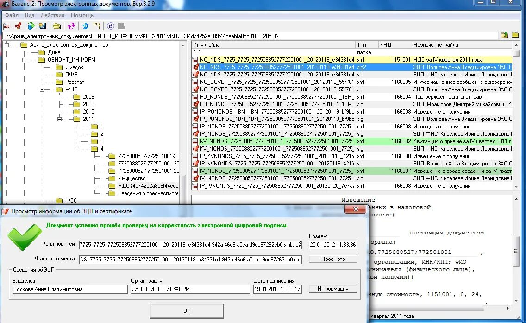This screenshot has width=526, height=323.
Task: Click the folder-up icon with green arrow beside path
Action: coord(504,35)
